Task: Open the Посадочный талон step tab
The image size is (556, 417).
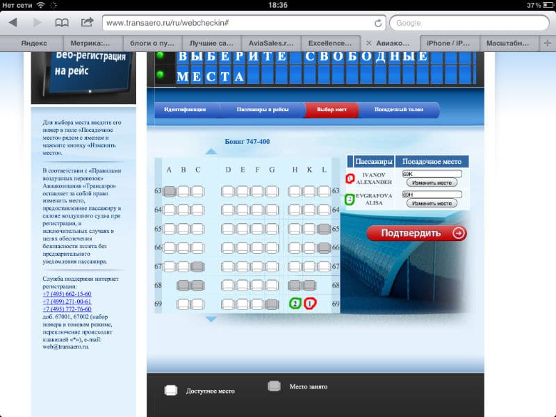Action: [399, 110]
